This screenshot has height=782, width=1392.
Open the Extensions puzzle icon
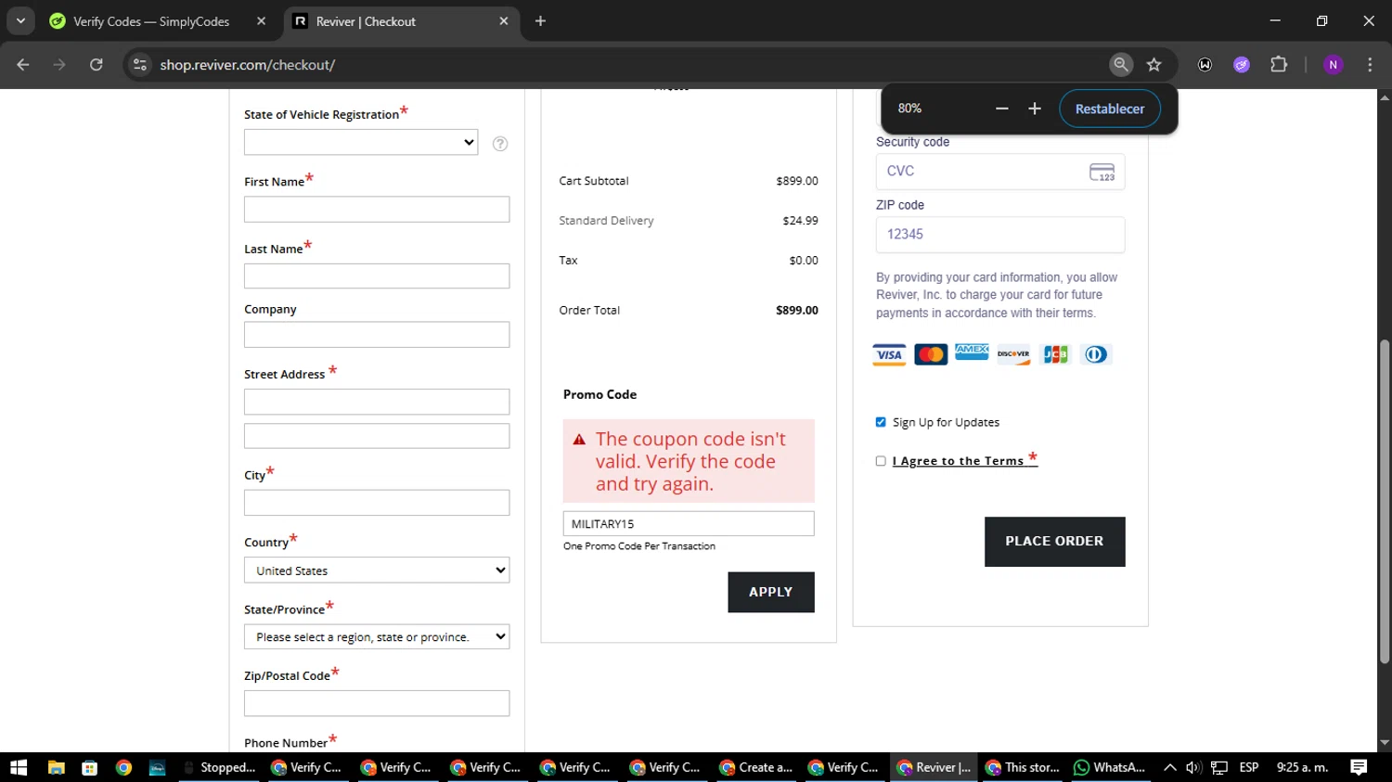[x=1279, y=65]
